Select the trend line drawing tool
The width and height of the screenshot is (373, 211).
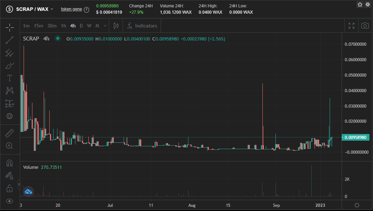pos(10,40)
